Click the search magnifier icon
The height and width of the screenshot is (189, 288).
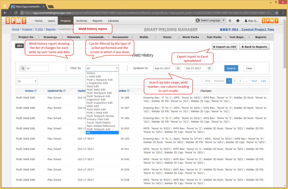(23, 68)
